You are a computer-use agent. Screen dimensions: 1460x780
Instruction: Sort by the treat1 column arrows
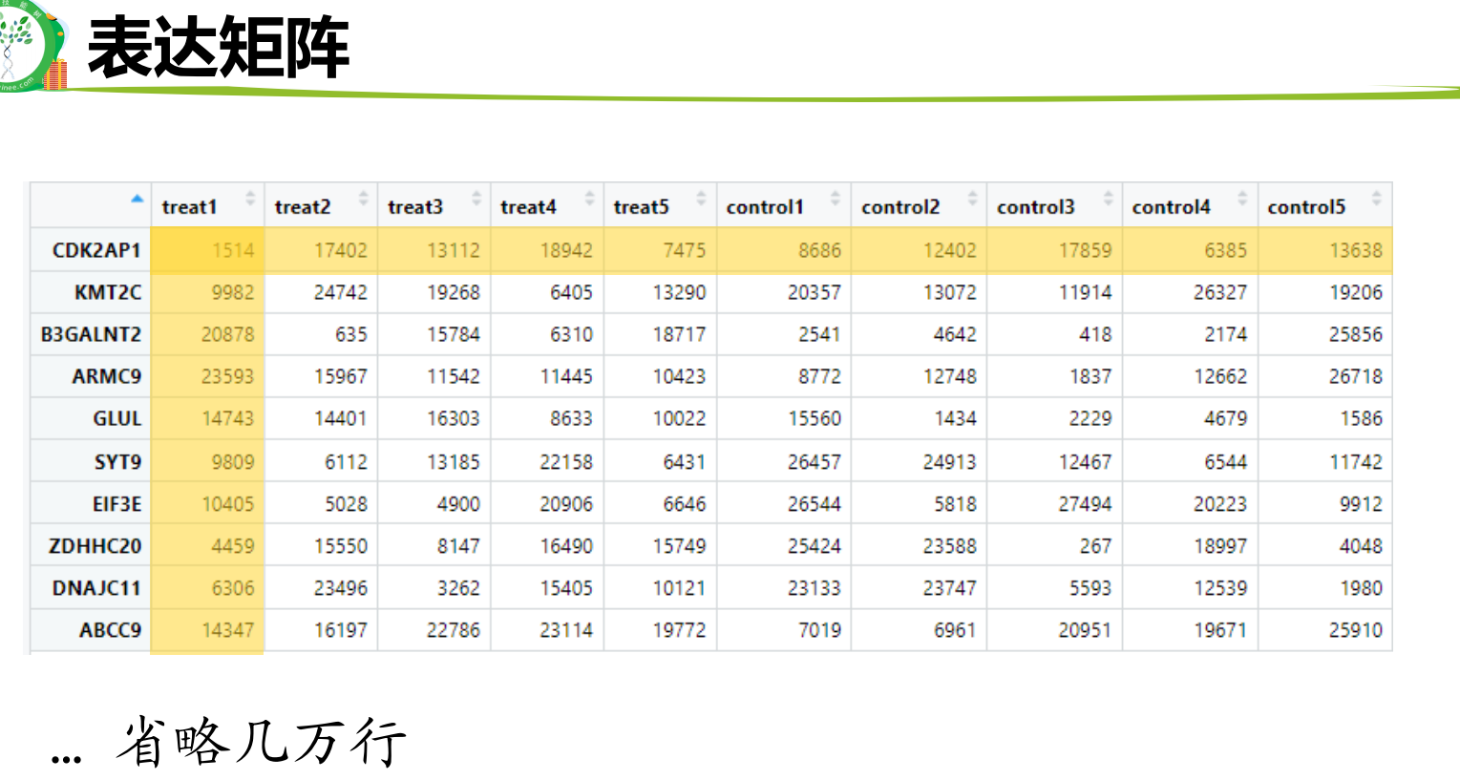pyautogui.click(x=250, y=199)
